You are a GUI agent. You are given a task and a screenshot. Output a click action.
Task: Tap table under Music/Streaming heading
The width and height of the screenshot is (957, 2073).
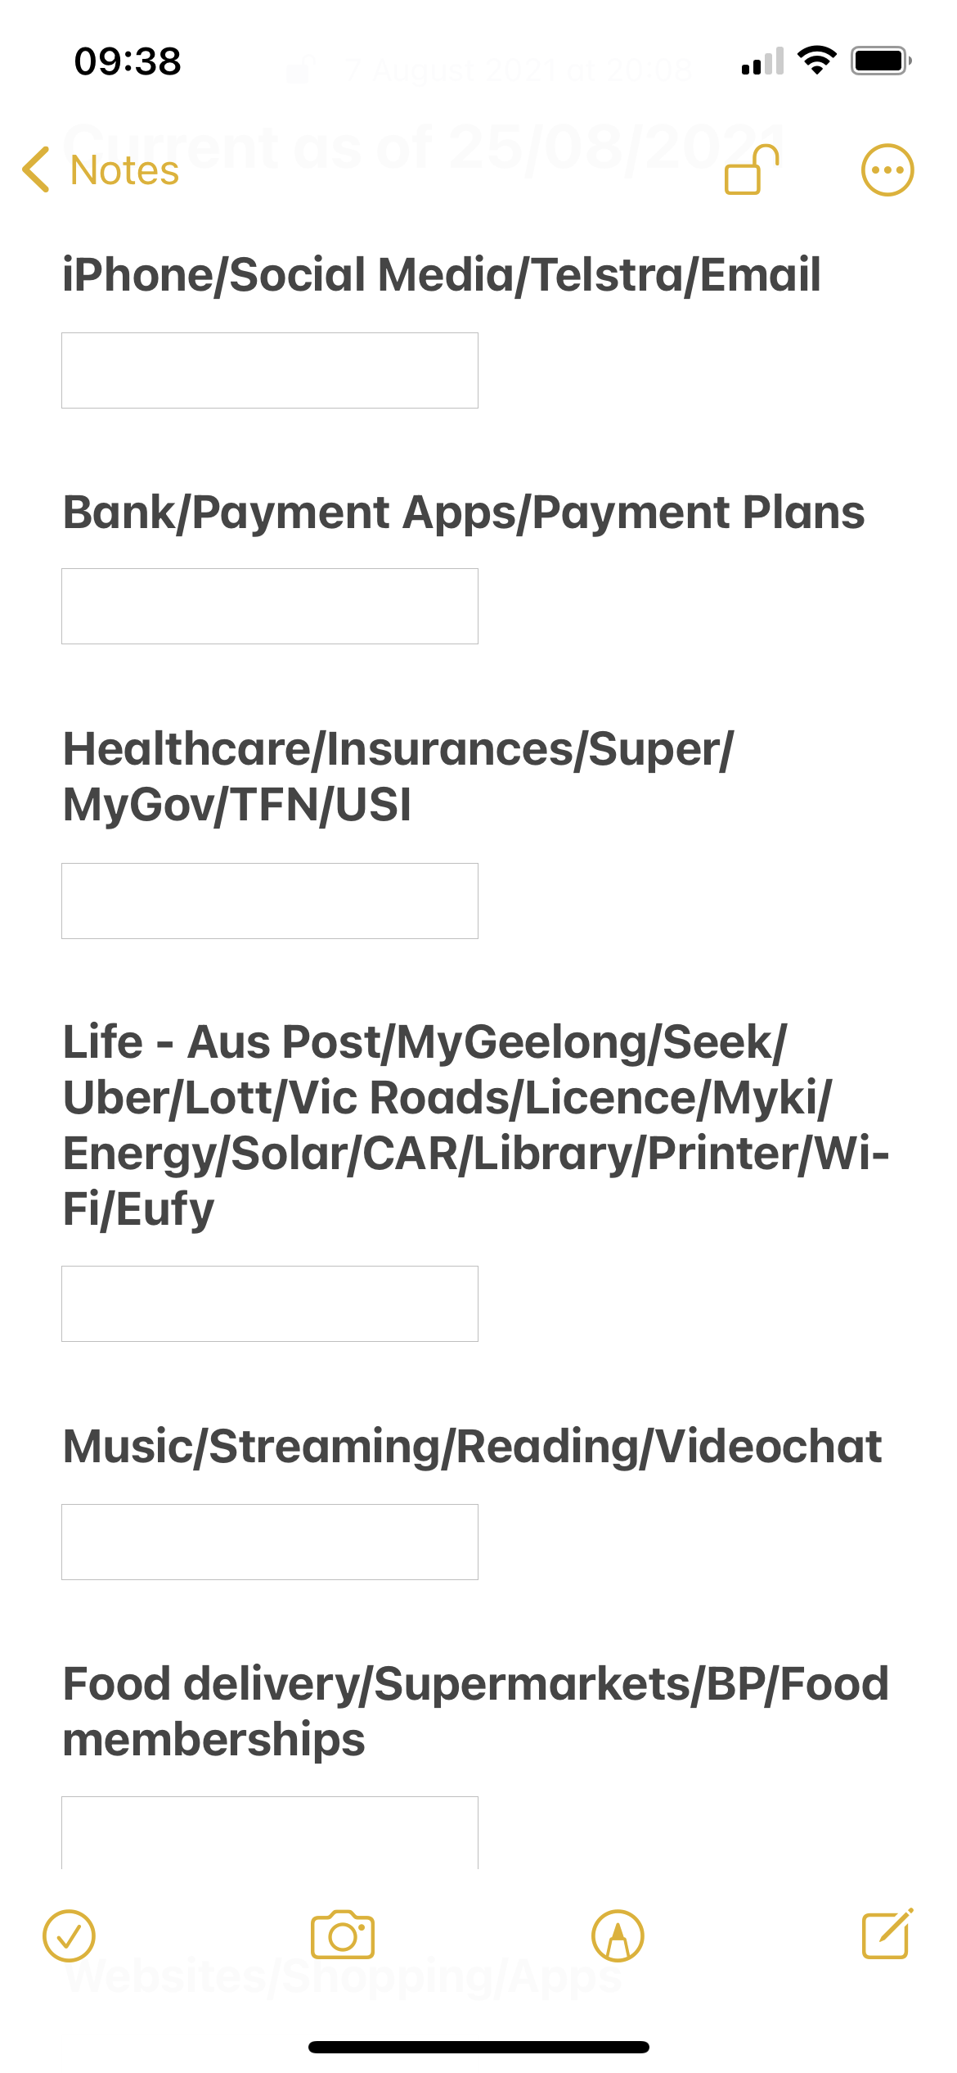click(x=270, y=1542)
